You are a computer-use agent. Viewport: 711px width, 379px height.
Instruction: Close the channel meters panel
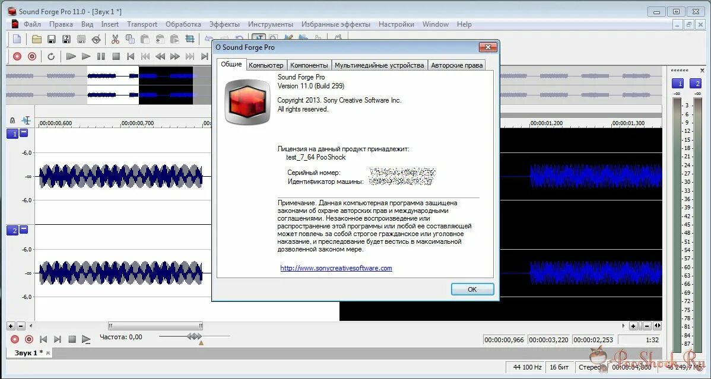point(702,71)
